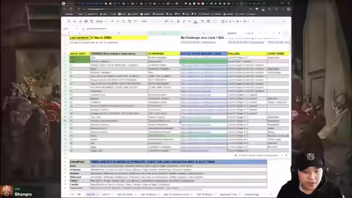Apply percent format from the toolbar

coord(118,21)
